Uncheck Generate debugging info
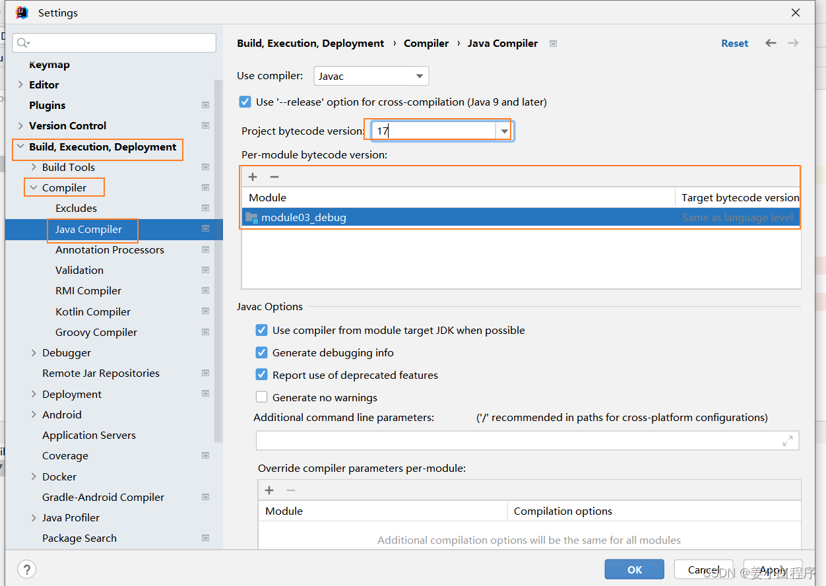This screenshot has height=586, width=826. [x=261, y=352]
